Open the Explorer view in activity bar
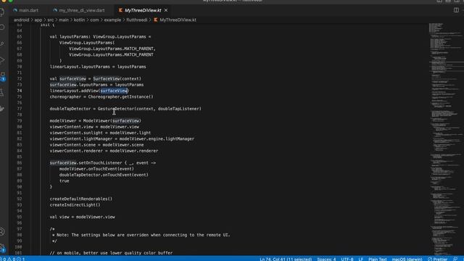The height and width of the screenshot is (261, 464). coord(2,12)
